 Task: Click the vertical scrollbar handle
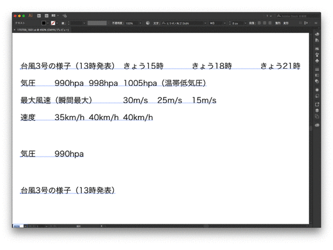(311, 129)
